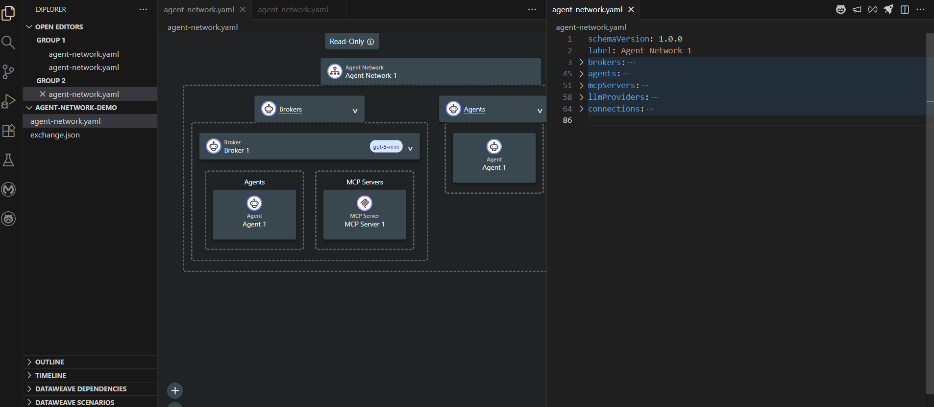Open the MuleSoft panel icon
This screenshot has width=934, height=407.
point(8,189)
